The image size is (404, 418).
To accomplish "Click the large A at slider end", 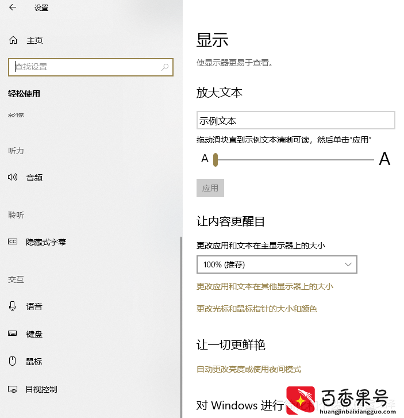I will 384,159.
